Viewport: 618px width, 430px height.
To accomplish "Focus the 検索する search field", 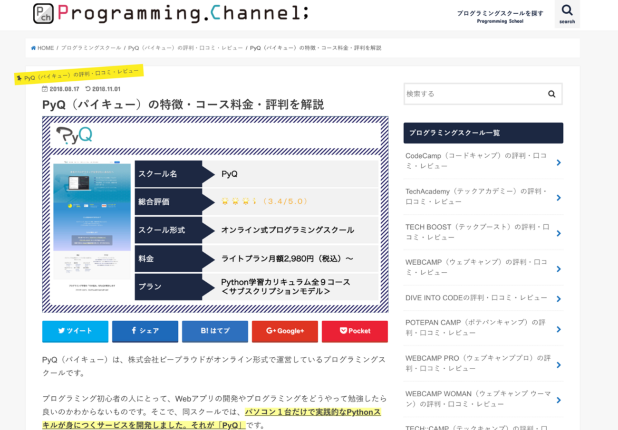I will coord(473,94).
